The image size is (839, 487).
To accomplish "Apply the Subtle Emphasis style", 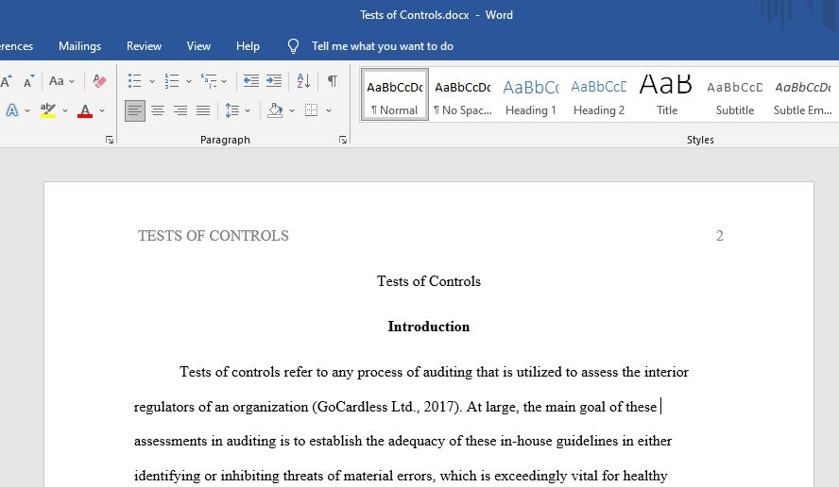I will [x=802, y=94].
